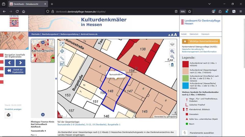Click the map pan navigation control icon
This screenshot has height=137, width=245.
coord(172,64)
